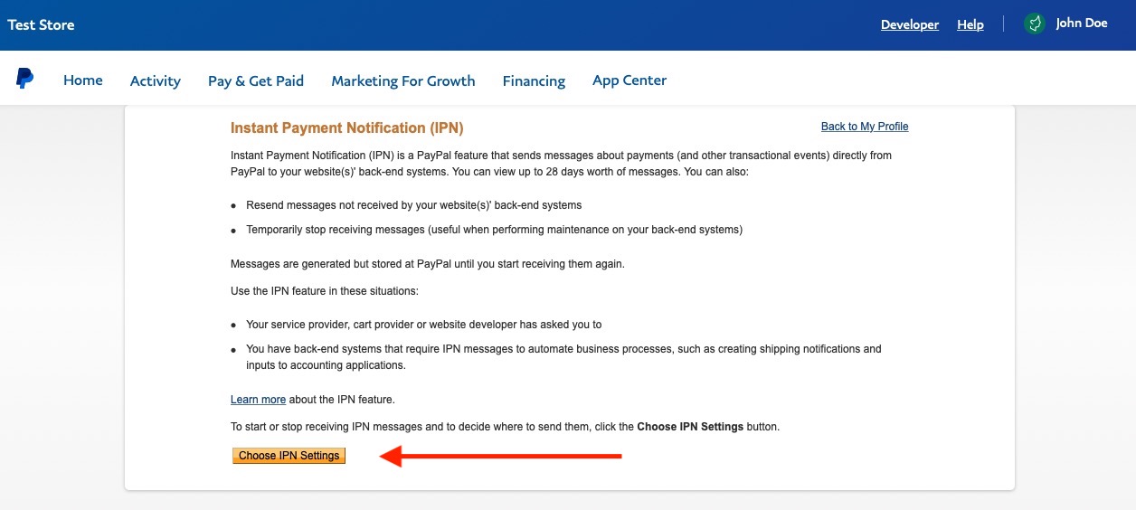Click "To start or stop receiving IPN messages" sentence
1136x510 pixels.
(x=505, y=427)
